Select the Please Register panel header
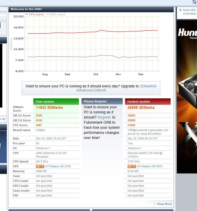Viewport: 197px width, 211px height. [x=102, y=101]
